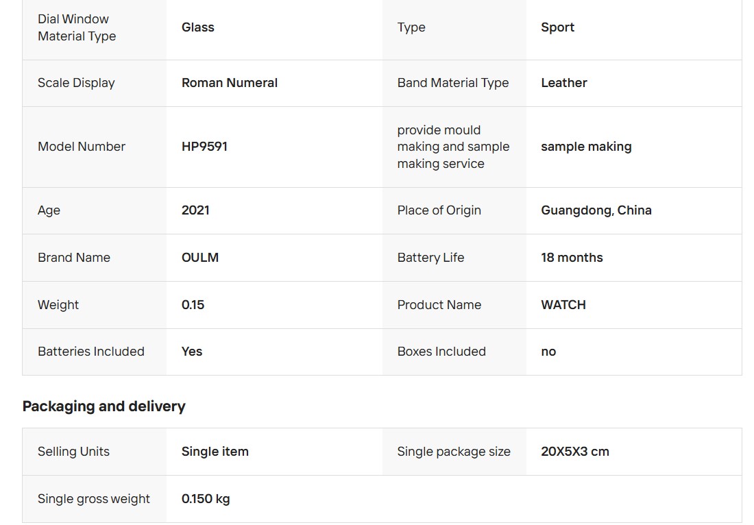Image resolution: width=754 pixels, height=525 pixels.
Task: Click the Single item selling units value
Action: pyautogui.click(x=215, y=452)
